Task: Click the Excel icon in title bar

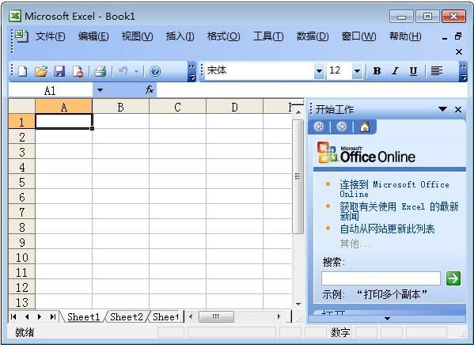Action: (x=15, y=16)
